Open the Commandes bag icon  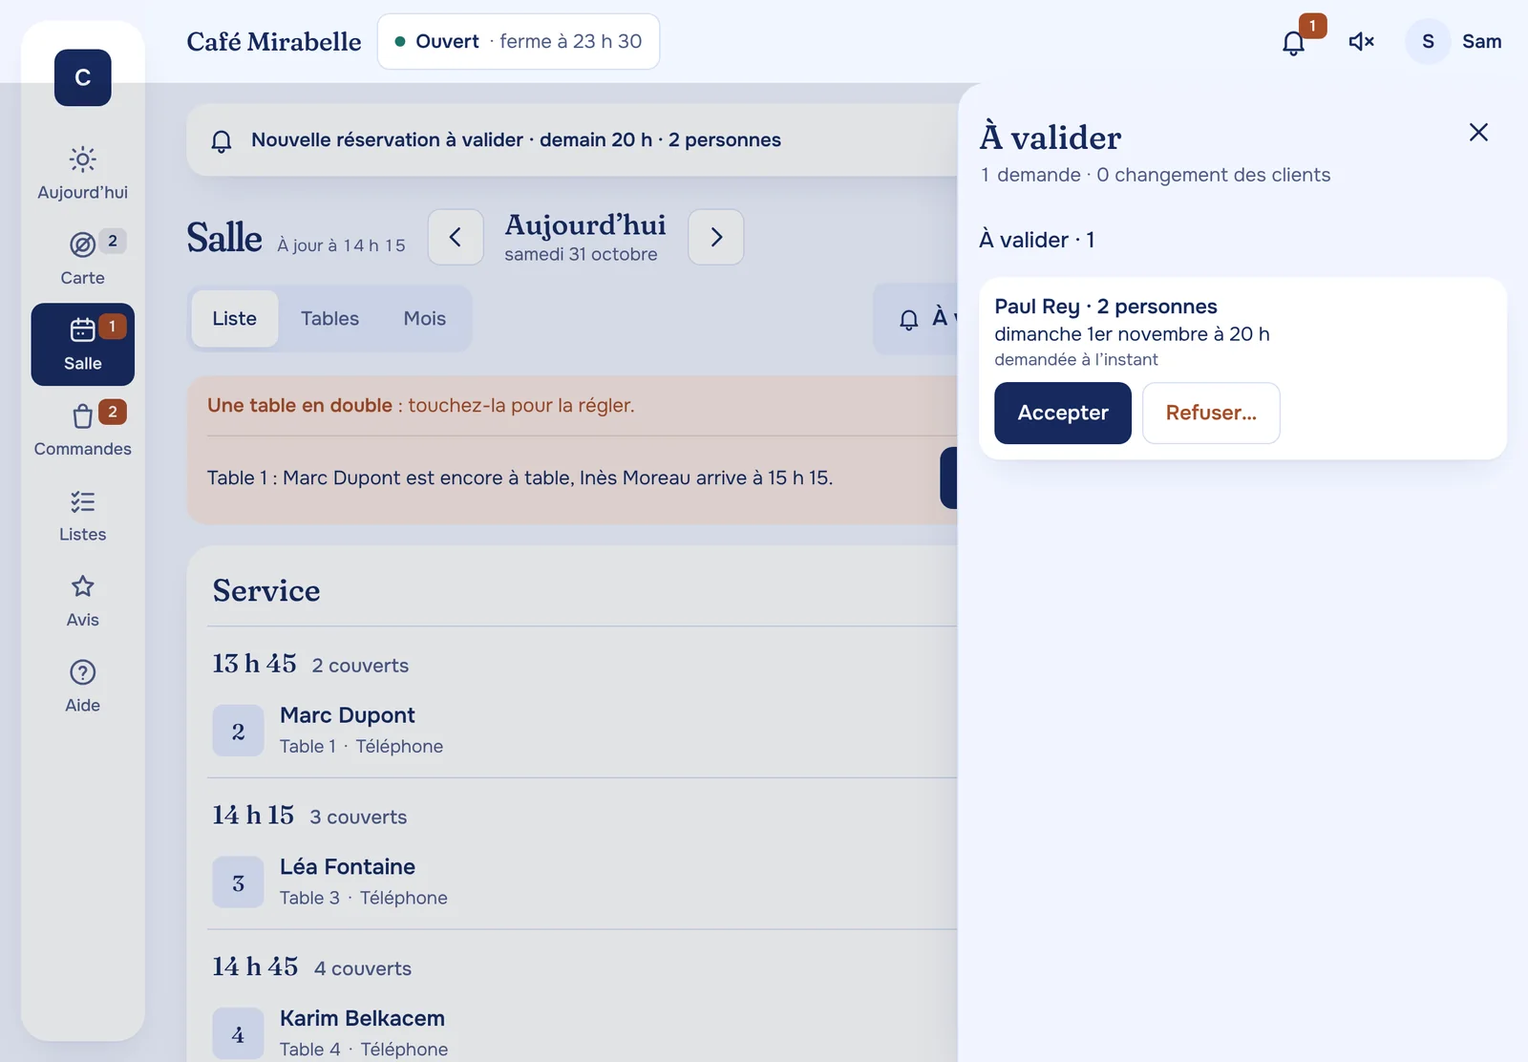point(82,415)
